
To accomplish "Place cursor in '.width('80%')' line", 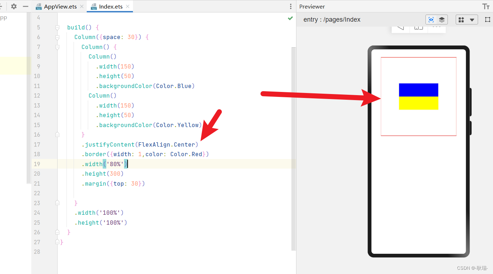I will coord(105,164).
